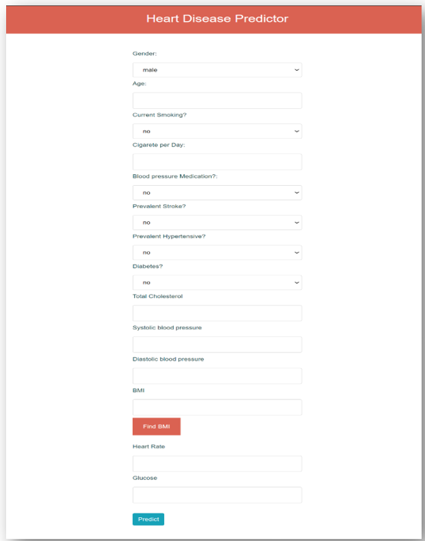Open the Prevalent Hypertensive dropdown
Image resolution: width=425 pixels, height=541 pixels.
[x=217, y=252]
